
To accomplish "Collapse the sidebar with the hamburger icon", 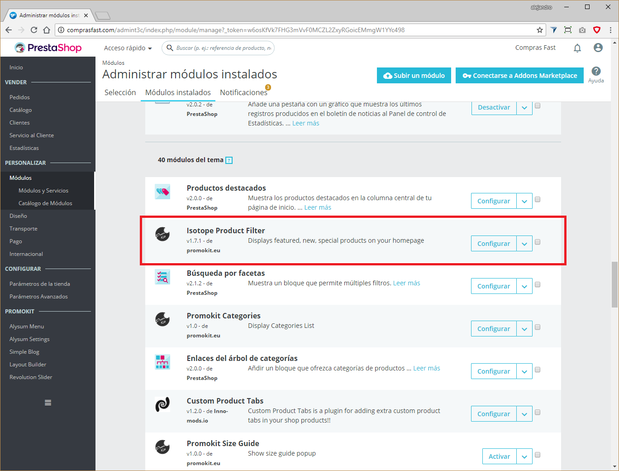I will (x=48, y=403).
